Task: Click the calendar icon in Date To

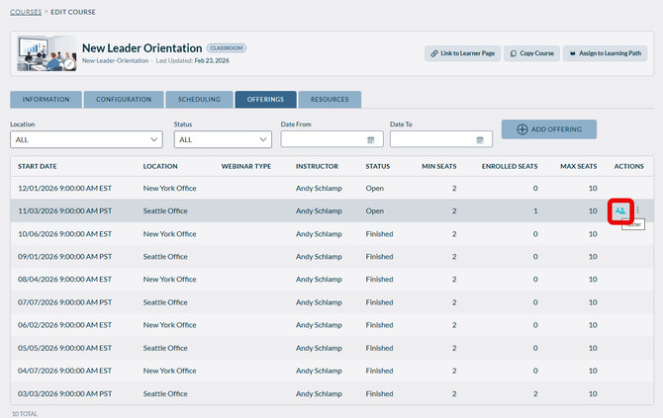Action: [x=480, y=139]
